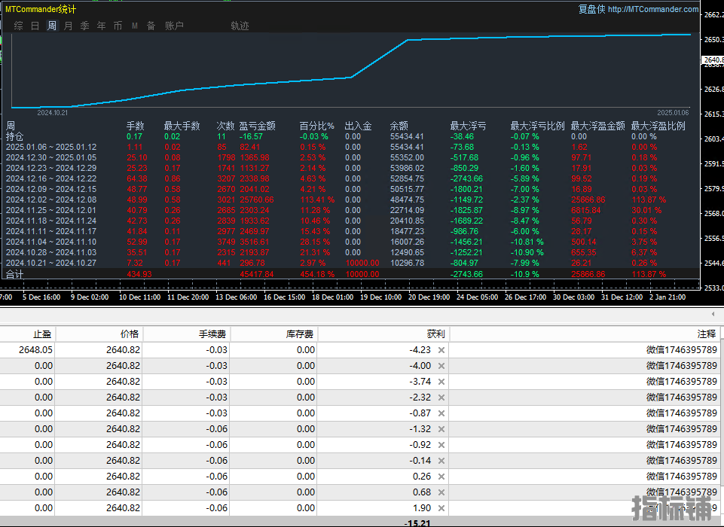Image resolution: width=724 pixels, height=527 pixels.
Task: Close the order with profit -4.00
Action: pyautogui.click(x=441, y=366)
